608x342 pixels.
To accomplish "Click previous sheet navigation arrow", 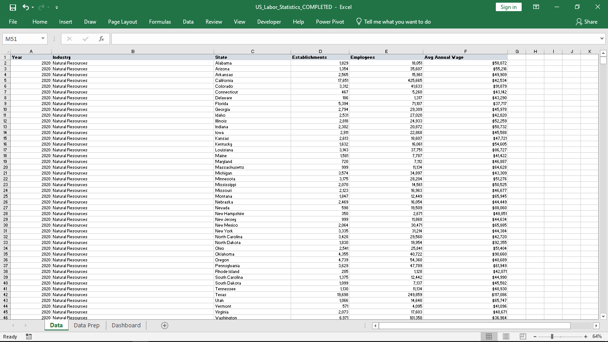I will coord(13,326).
